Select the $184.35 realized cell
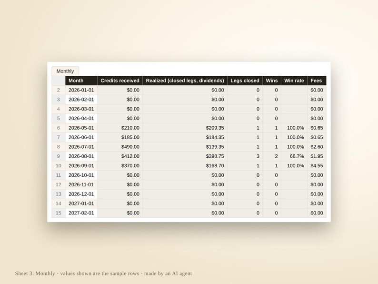378x284 pixels. (185, 137)
